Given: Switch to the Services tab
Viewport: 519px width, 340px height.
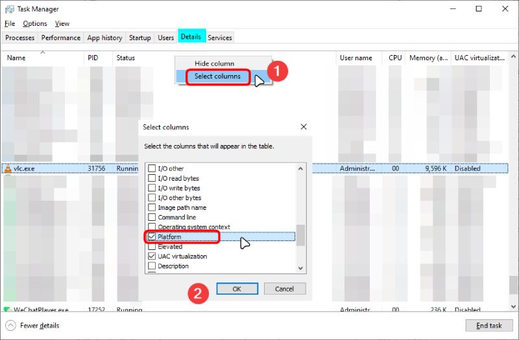Looking at the screenshot, I should (220, 38).
